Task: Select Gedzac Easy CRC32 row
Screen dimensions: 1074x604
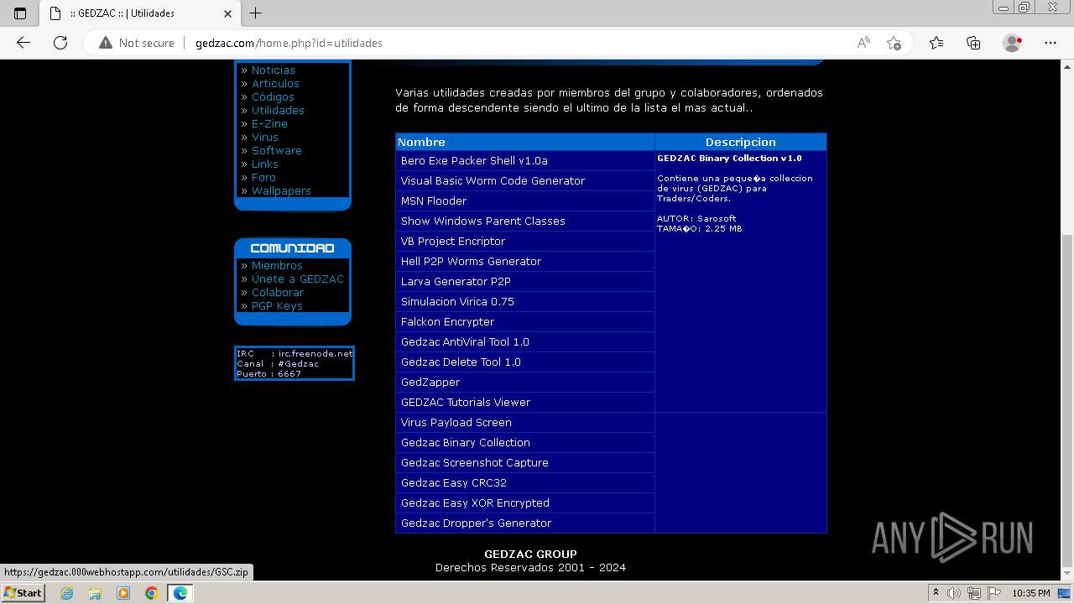Action: click(524, 482)
